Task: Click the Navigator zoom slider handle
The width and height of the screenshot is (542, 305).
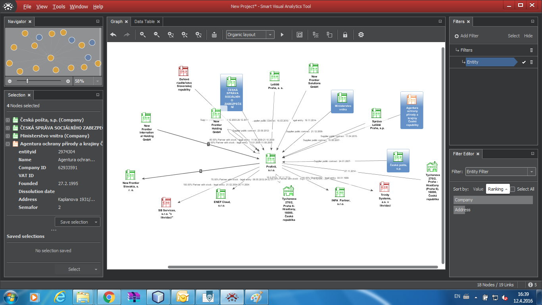Action: pyautogui.click(x=27, y=81)
